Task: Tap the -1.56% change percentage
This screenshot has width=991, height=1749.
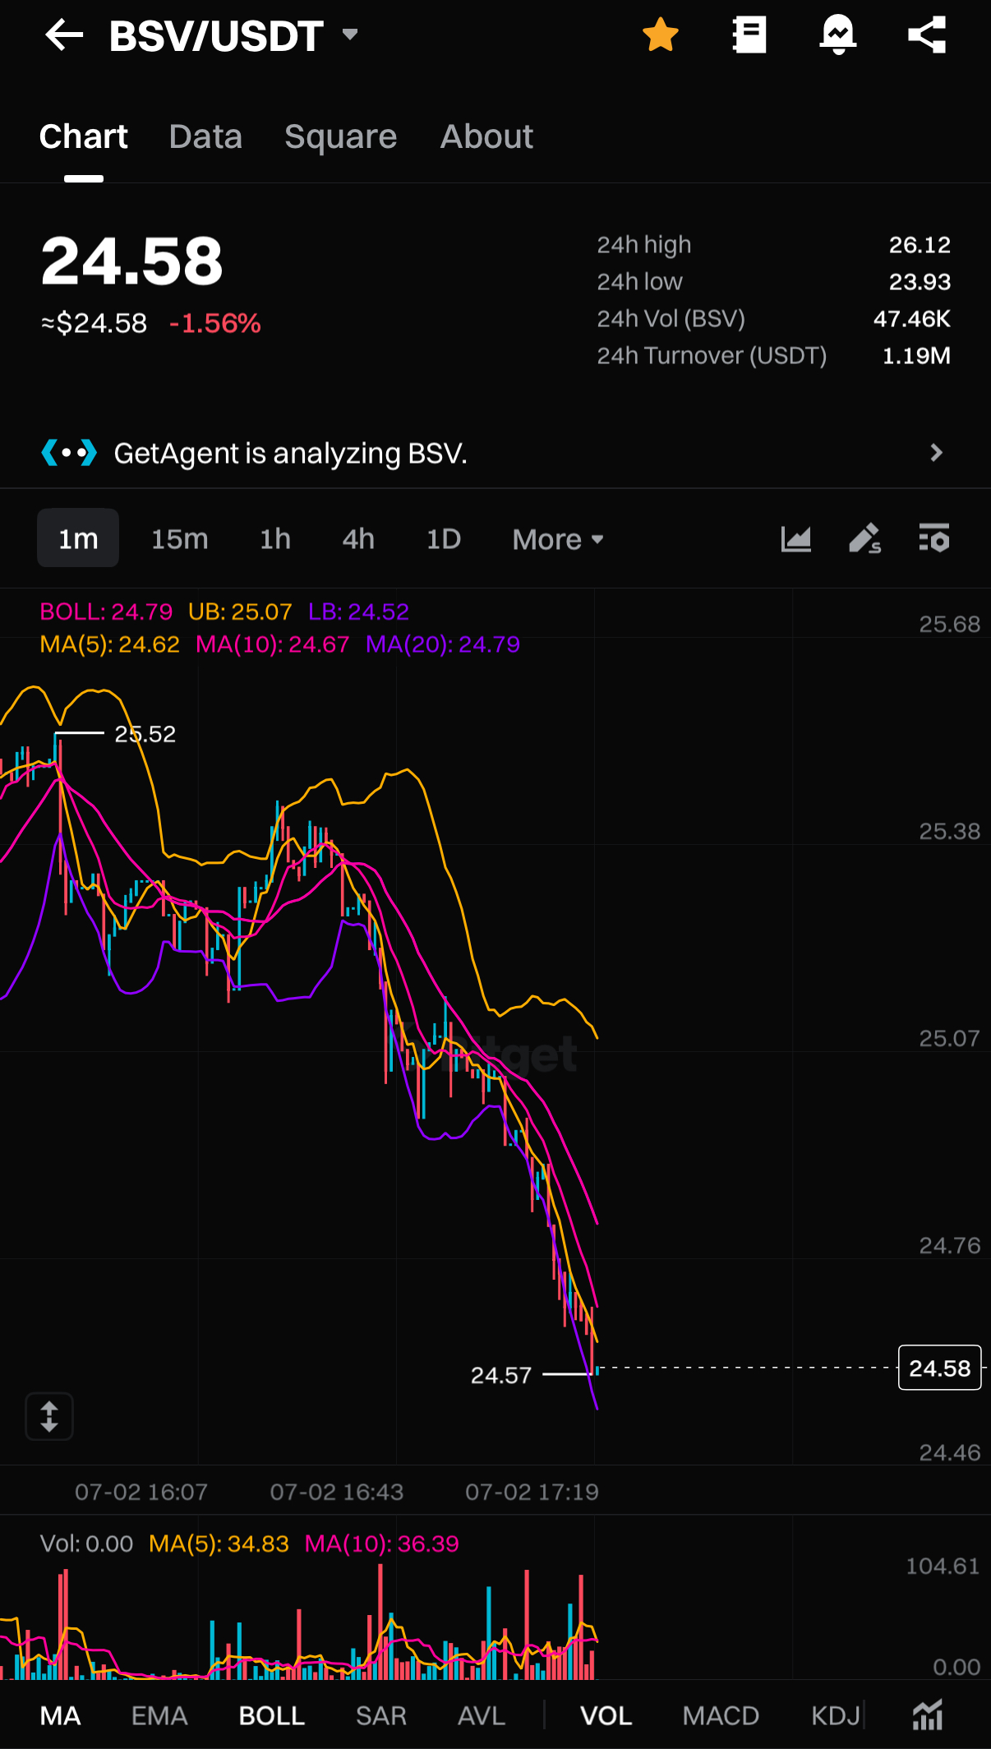Action: pos(215,323)
